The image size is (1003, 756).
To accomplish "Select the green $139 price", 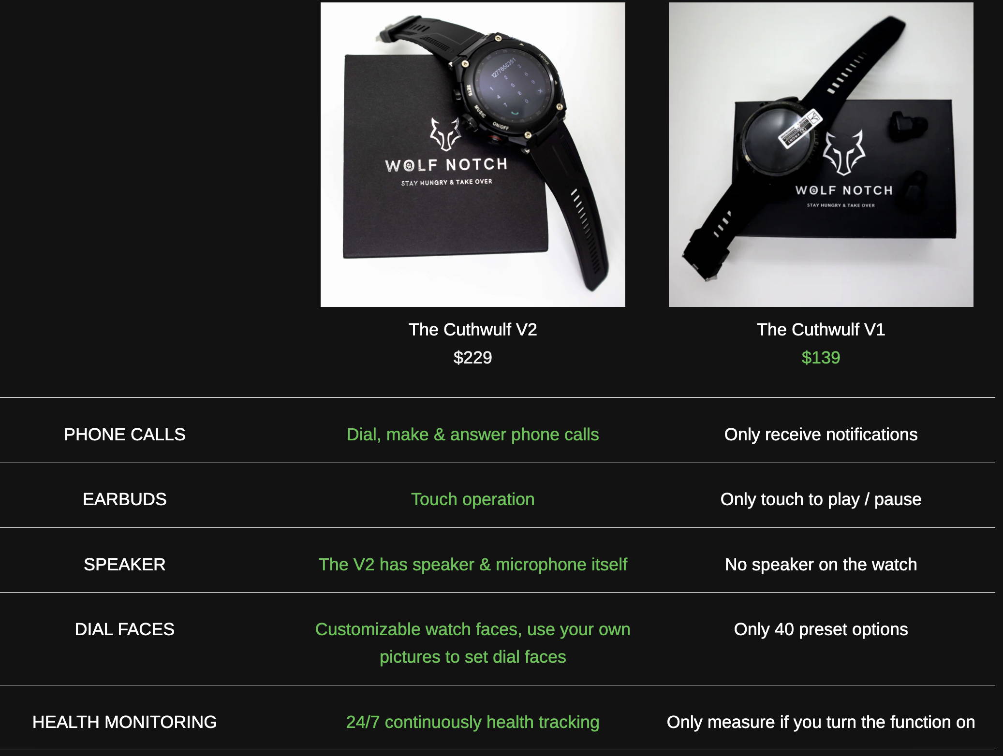I will [821, 358].
